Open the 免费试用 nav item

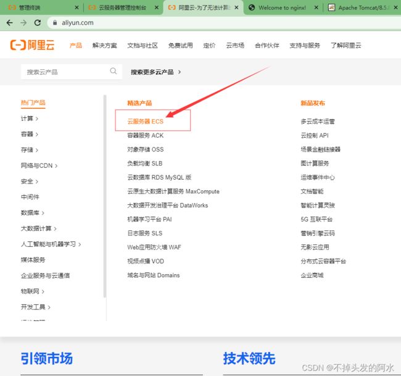(180, 46)
